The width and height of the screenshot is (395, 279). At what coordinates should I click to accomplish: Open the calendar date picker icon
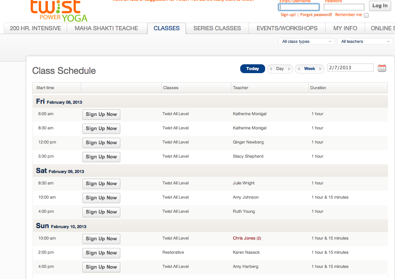click(382, 68)
